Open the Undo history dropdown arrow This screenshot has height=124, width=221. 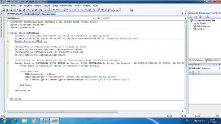pyautogui.click(x=56, y=10)
